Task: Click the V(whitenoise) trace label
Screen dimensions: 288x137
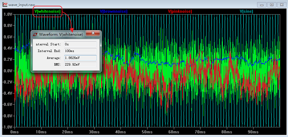Action: 47,11
